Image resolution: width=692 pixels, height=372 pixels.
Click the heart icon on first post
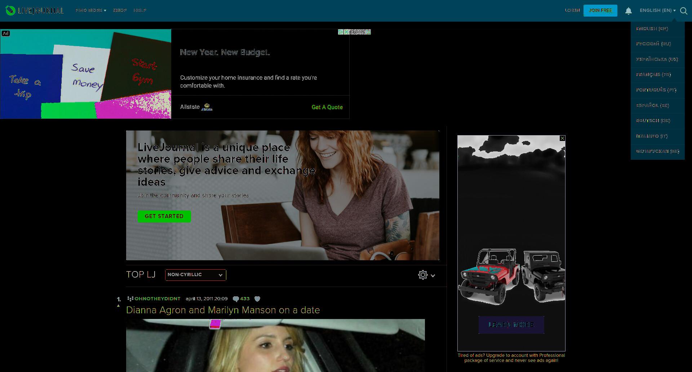(x=257, y=299)
